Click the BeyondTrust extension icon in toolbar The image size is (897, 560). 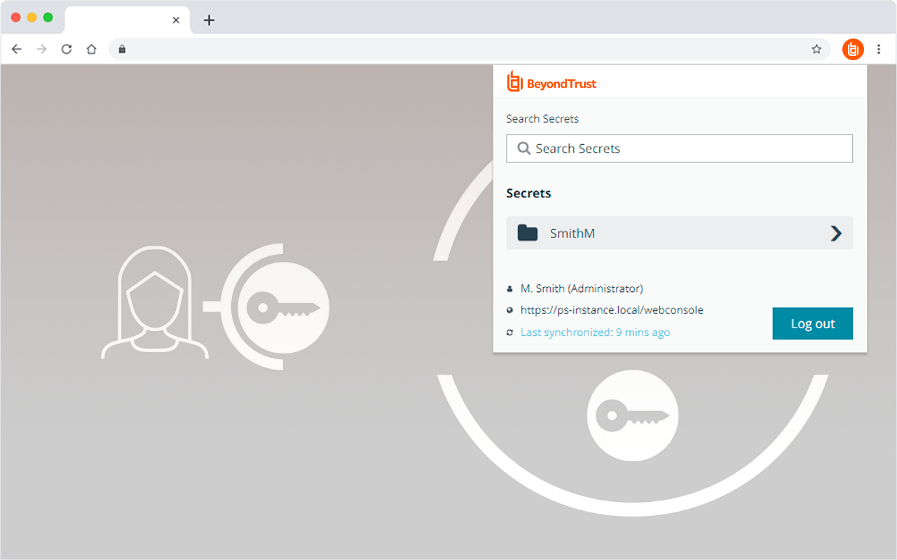pos(853,49)
